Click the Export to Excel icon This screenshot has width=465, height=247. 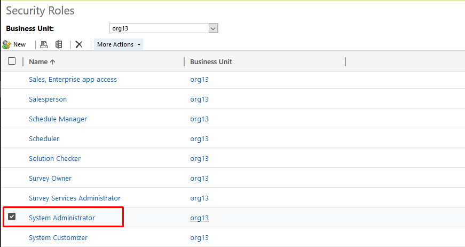pyautogui.click(x=59, y=44)
